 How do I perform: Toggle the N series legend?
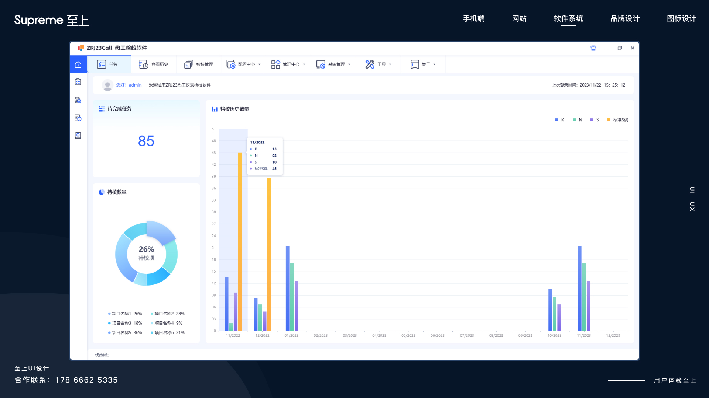click(x=577, y=120)
